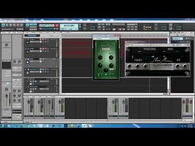The height and width of the screenshot is (146, 195).
Task: Click the first gain knob on amp plugin
Action: (129, 66)
